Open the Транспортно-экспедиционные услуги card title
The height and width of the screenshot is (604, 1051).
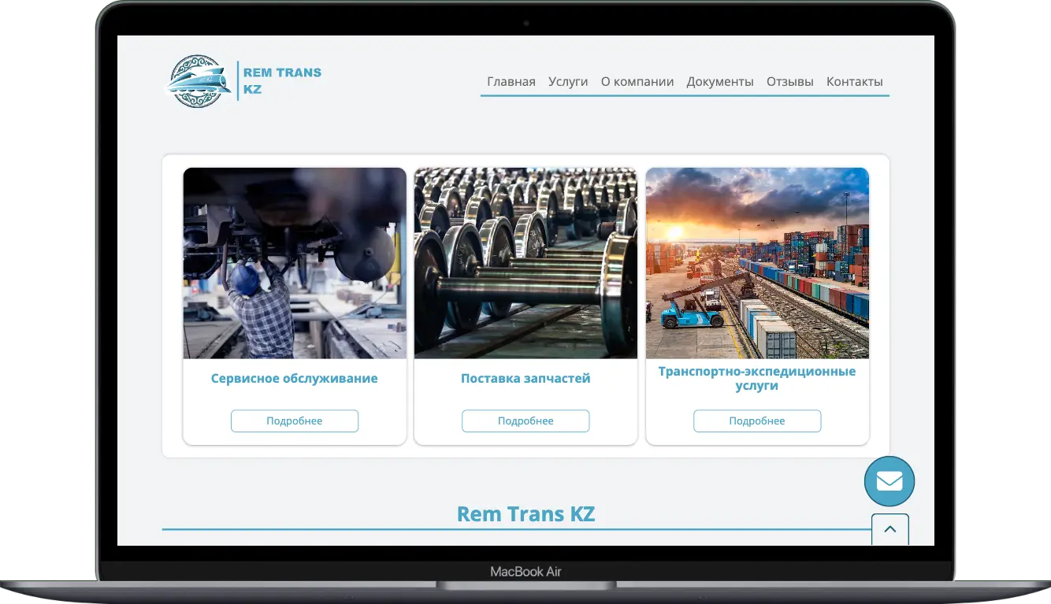tap(756, 378)
